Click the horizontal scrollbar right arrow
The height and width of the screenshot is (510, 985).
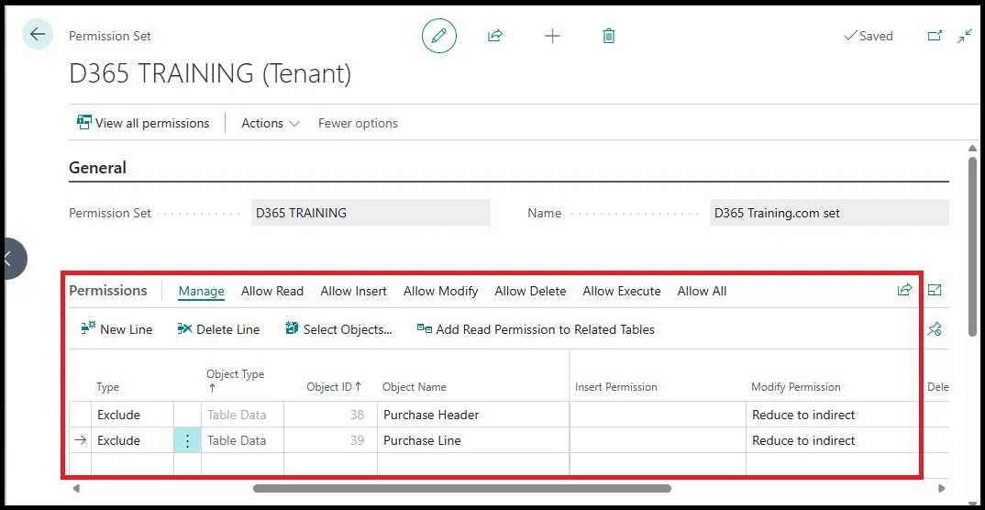[940, 488]
